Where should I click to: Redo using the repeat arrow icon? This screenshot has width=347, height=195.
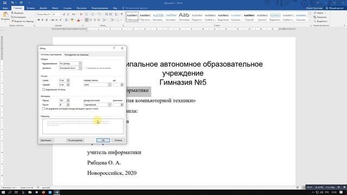[x=21, y=3]
